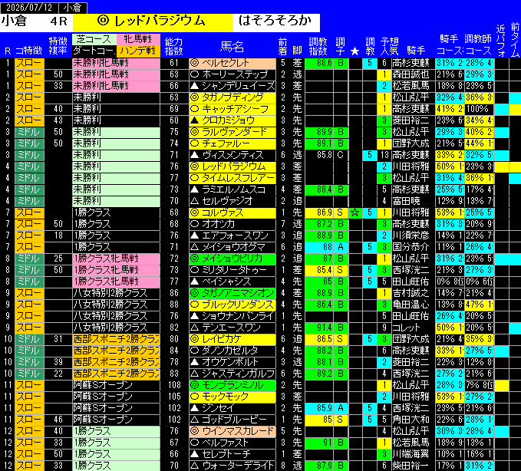This screenshot has height=471, width=521.
Task: Select horse タイムレスフレアー
Action: (x=232, y=178)
